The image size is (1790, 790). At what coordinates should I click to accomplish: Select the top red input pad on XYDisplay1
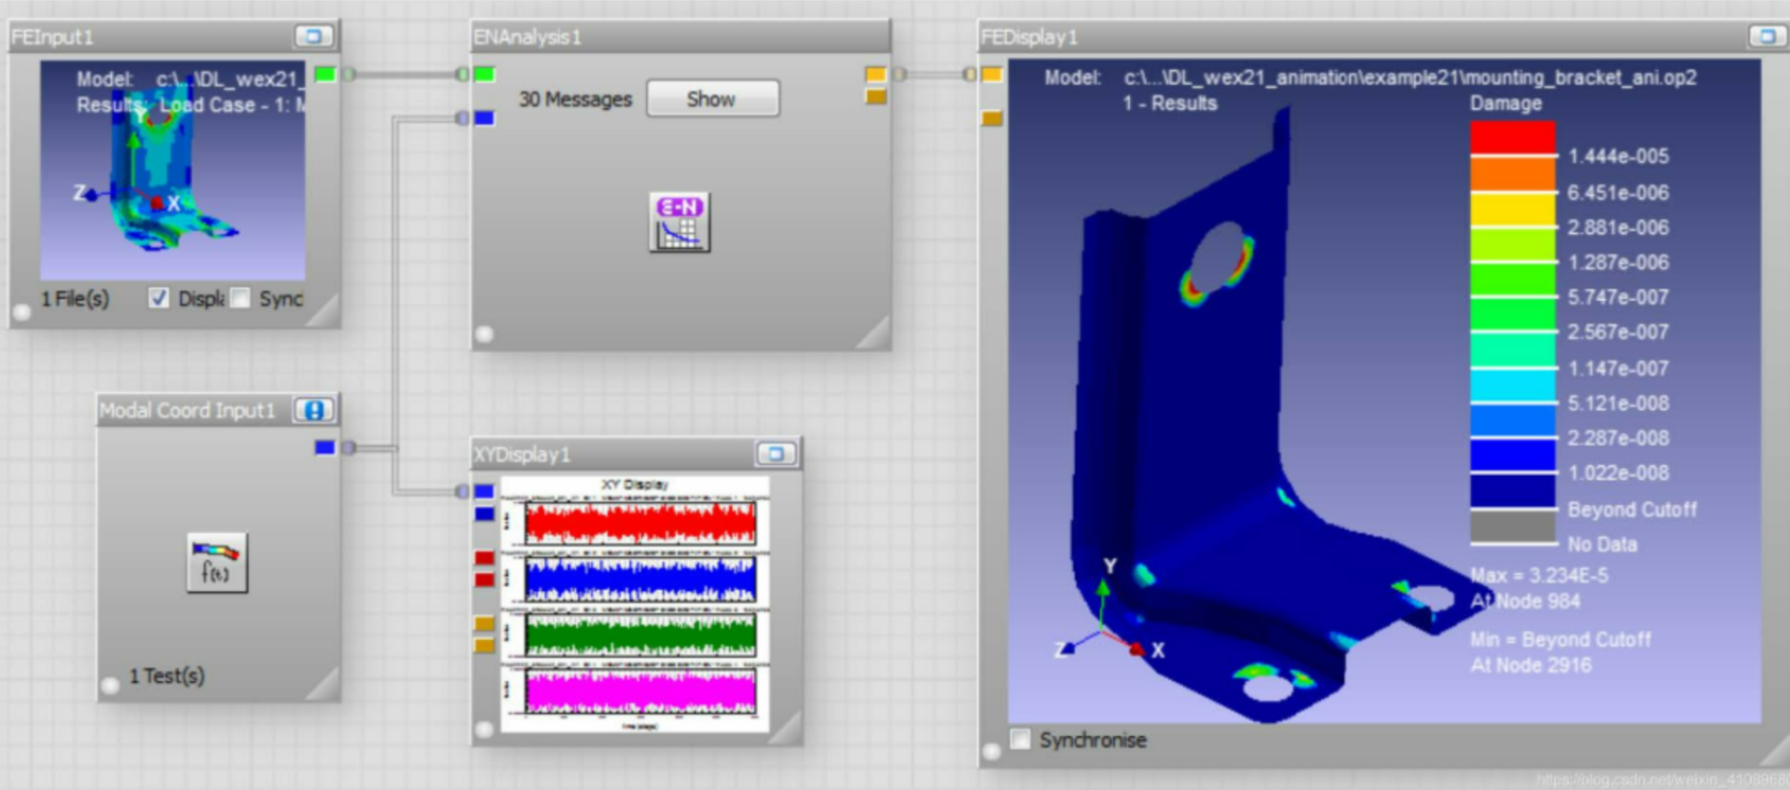(484, 558)
